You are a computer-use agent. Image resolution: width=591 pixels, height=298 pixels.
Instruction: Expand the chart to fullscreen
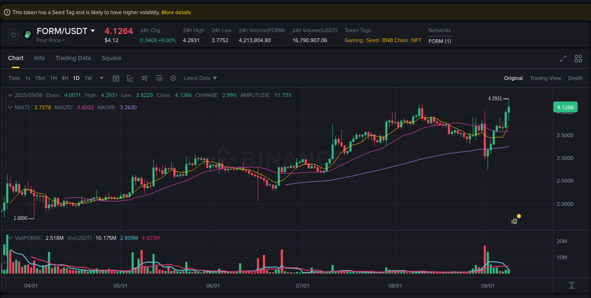pos(563,59)
